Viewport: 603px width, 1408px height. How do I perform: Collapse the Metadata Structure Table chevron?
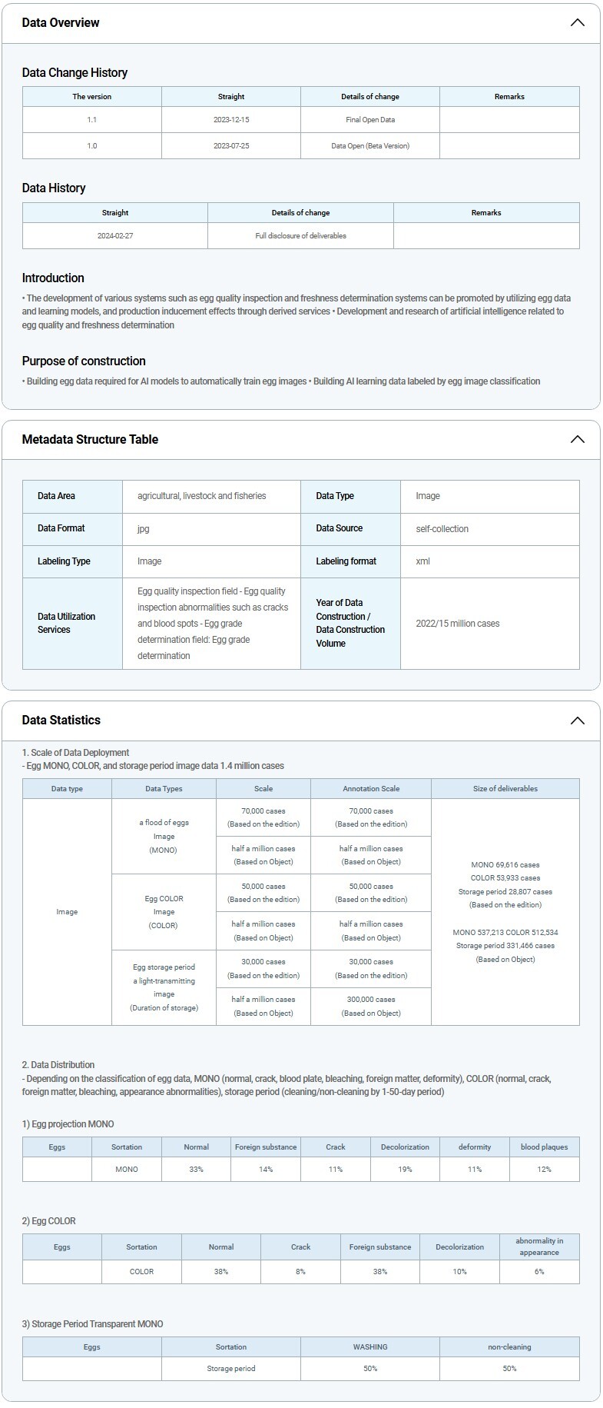[x=577, y=440]
